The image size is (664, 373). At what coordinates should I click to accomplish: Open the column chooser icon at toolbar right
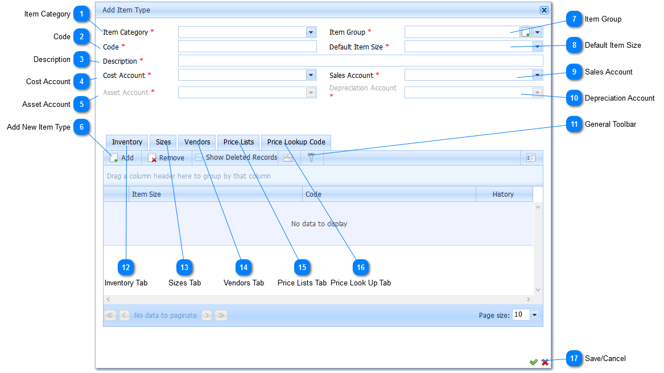click(x=531, y=158)
